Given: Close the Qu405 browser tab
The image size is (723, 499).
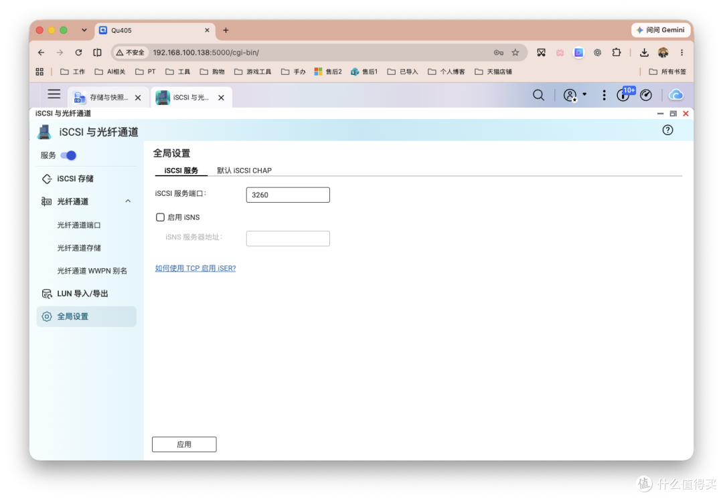Looking at the screenshot, I should (207, 30).
